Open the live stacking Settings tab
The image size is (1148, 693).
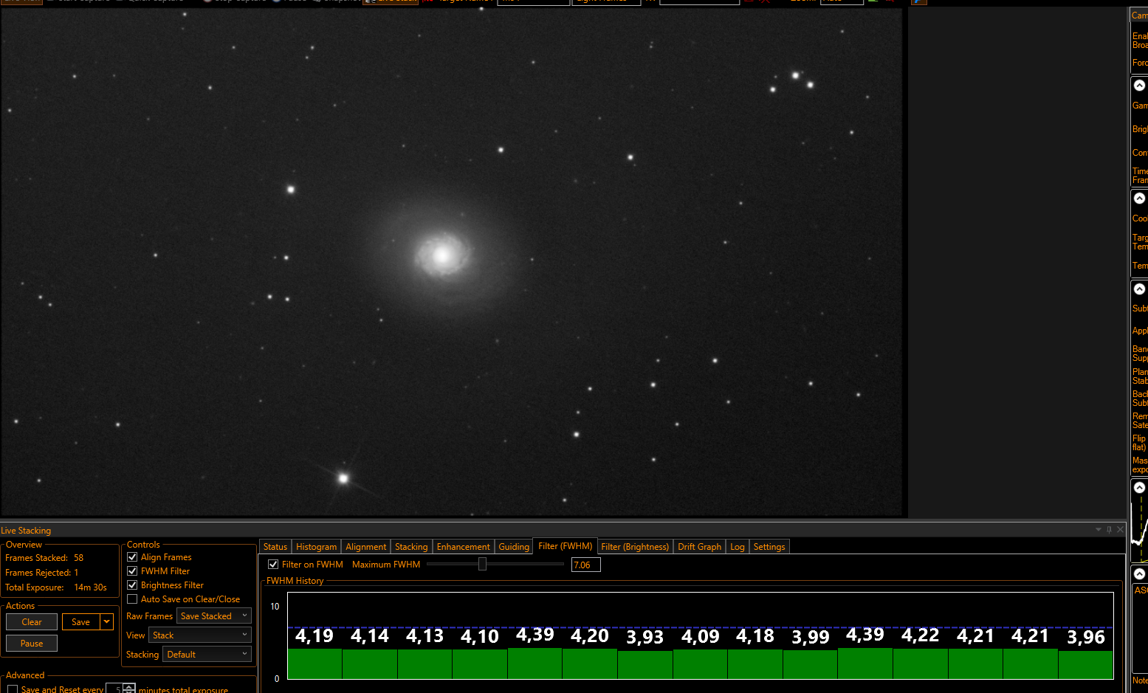769,547
